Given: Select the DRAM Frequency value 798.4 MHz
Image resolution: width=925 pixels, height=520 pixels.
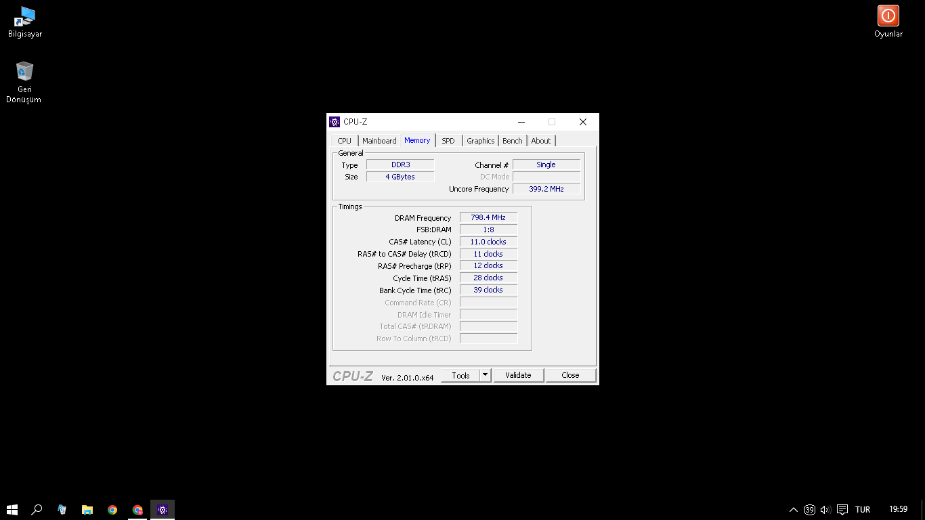Looking at the screenshot, I should 488,217.
